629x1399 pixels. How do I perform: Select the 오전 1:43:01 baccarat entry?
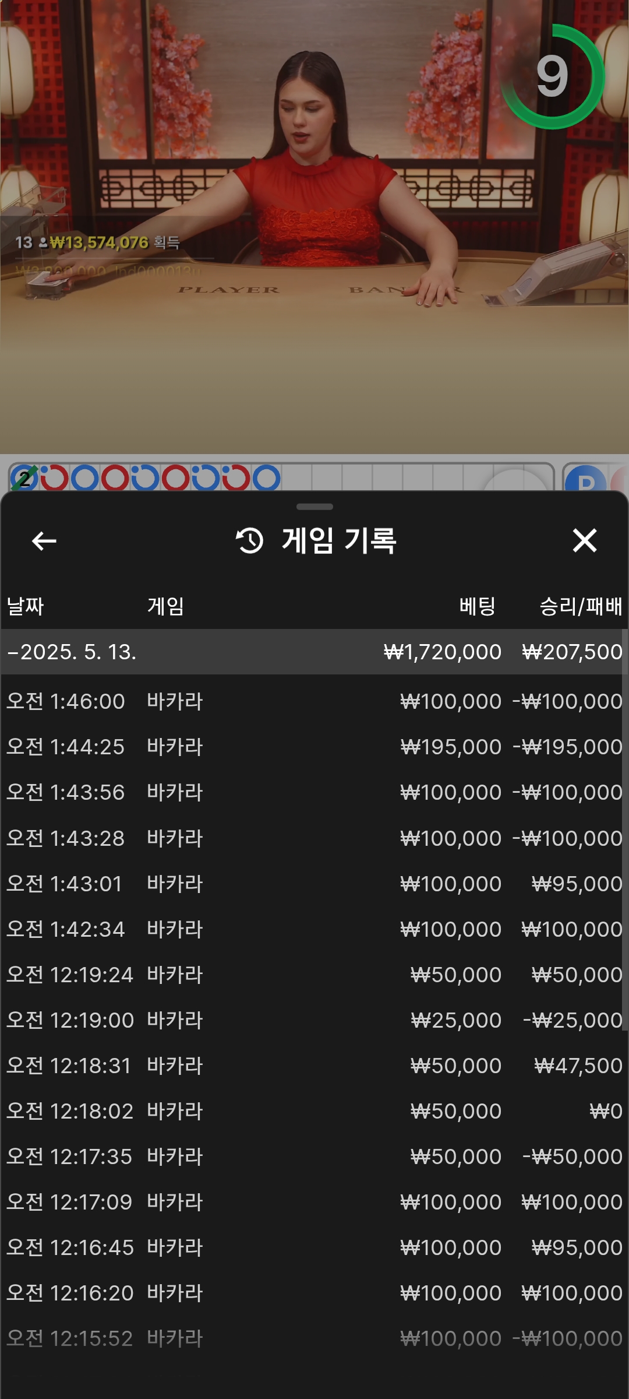click(x=314, y=884)
